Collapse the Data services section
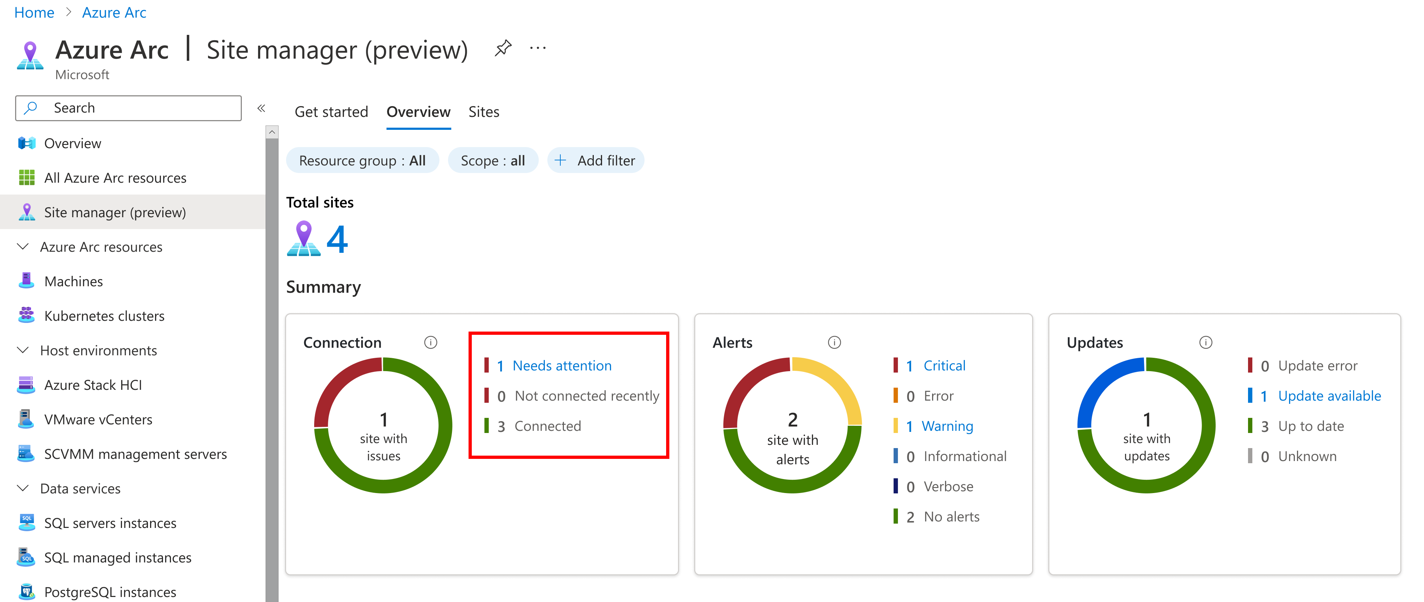This screenshot has width=1424, height=602. (23, 488)
